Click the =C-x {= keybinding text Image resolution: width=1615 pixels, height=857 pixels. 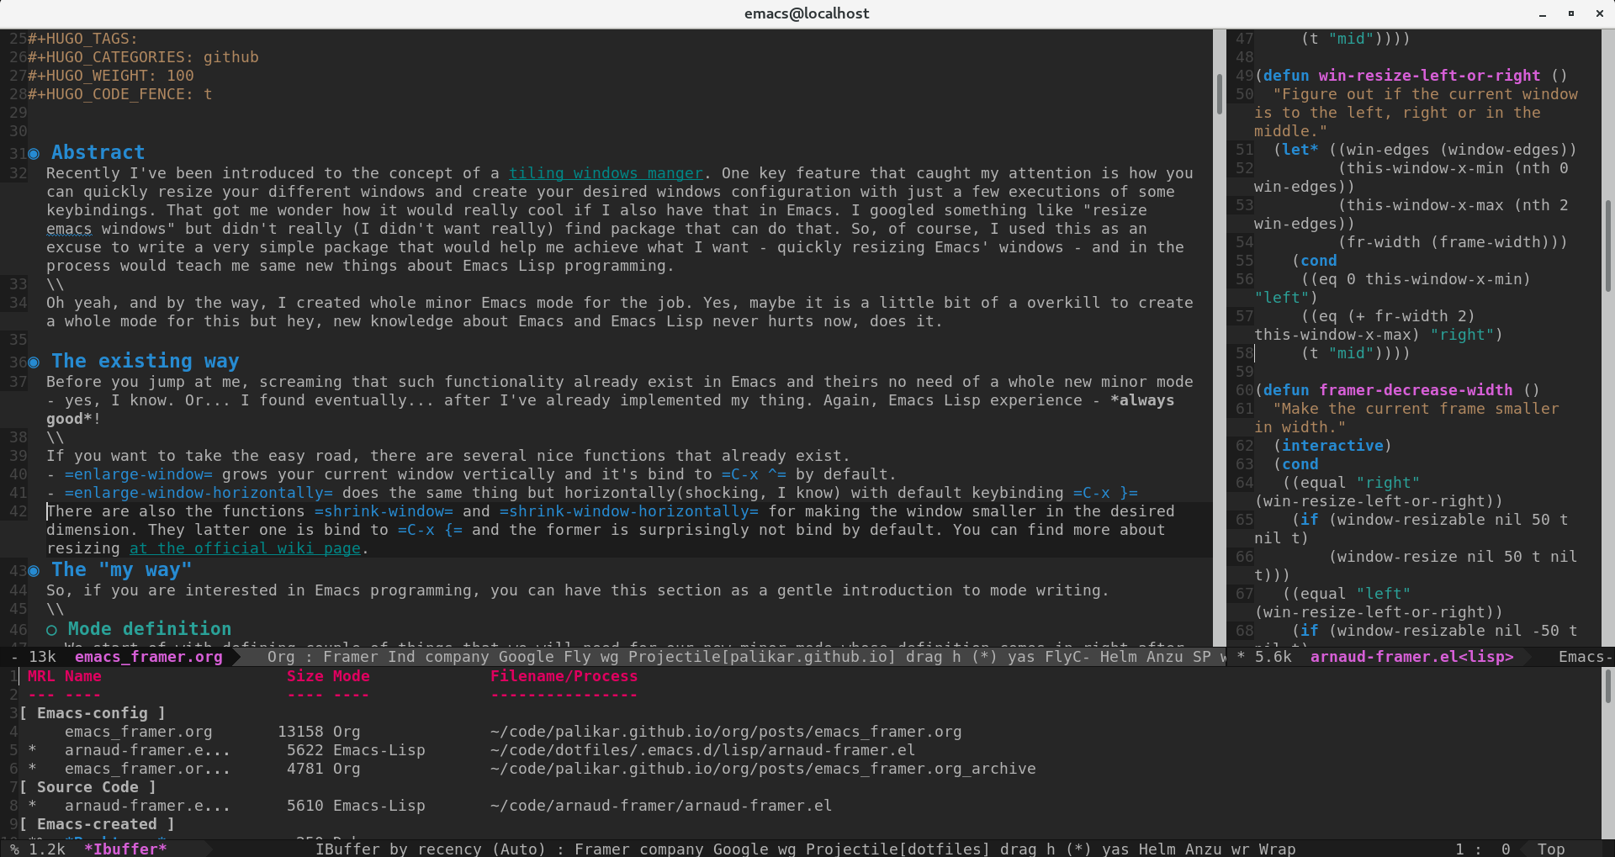point(430,530)
